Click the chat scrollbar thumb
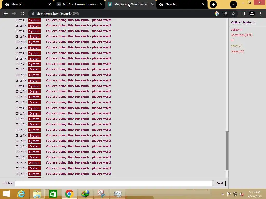 227,151
